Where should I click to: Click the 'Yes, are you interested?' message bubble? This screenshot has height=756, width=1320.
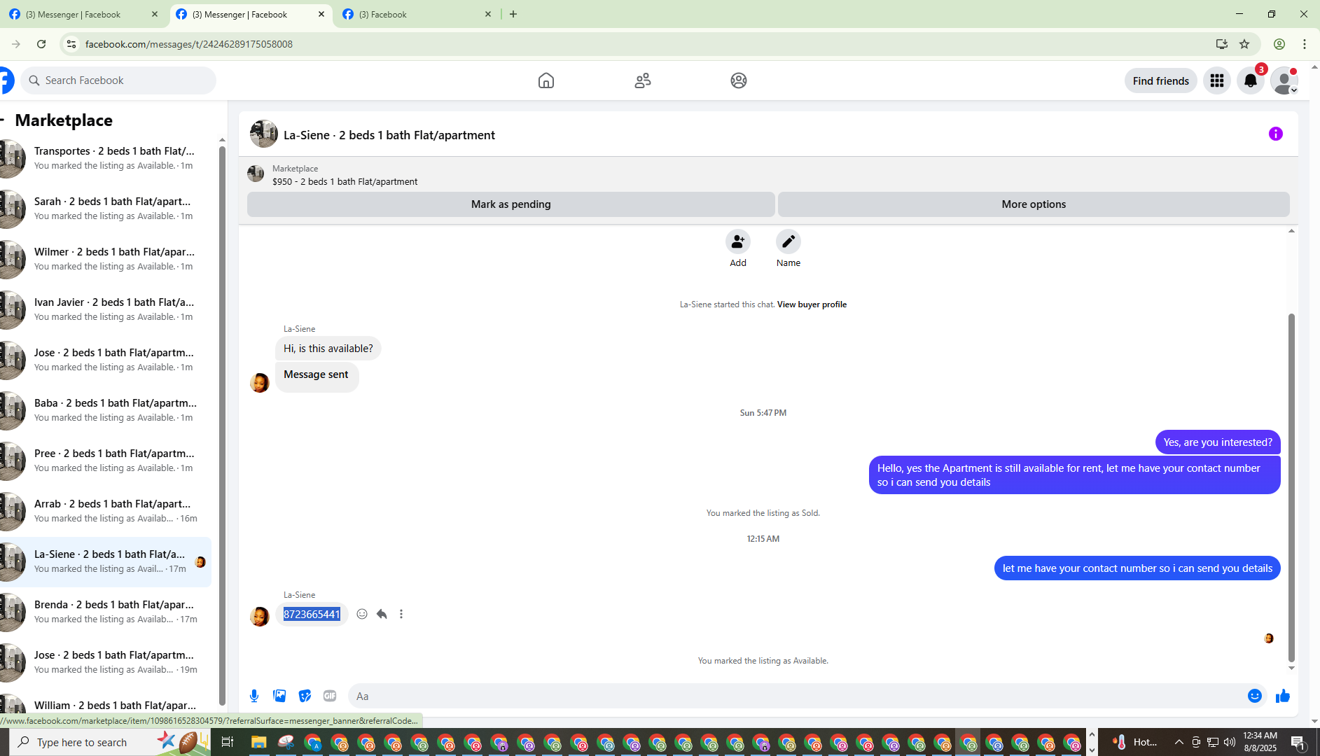pyautogui.click(x=1218, y=442)
